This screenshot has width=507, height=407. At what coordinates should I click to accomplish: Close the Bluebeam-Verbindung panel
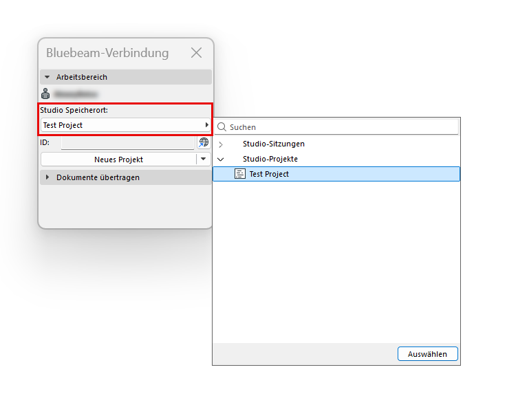[x=196, y=53]
